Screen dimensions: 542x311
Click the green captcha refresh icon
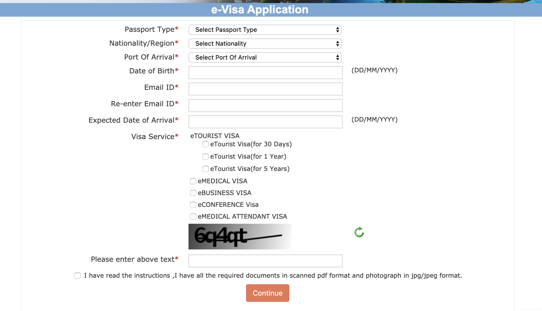[359, 232]
